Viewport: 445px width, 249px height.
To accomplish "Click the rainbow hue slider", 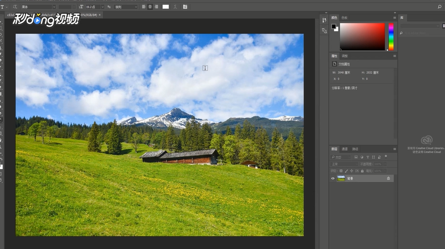I will 391,37.
